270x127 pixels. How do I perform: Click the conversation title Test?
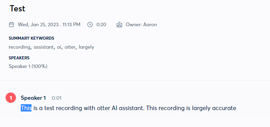17,8
